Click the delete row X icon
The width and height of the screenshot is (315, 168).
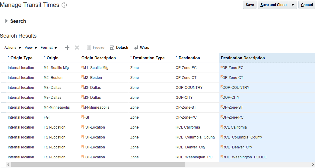click(77, 48)
